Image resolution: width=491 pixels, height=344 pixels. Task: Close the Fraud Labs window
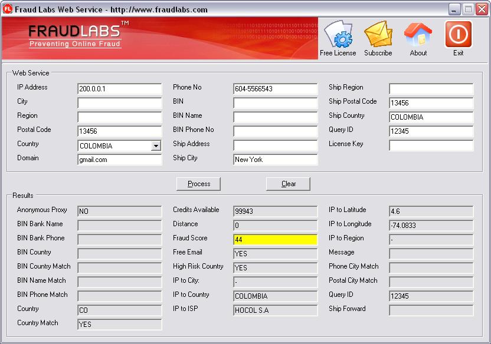click(482, 9)
